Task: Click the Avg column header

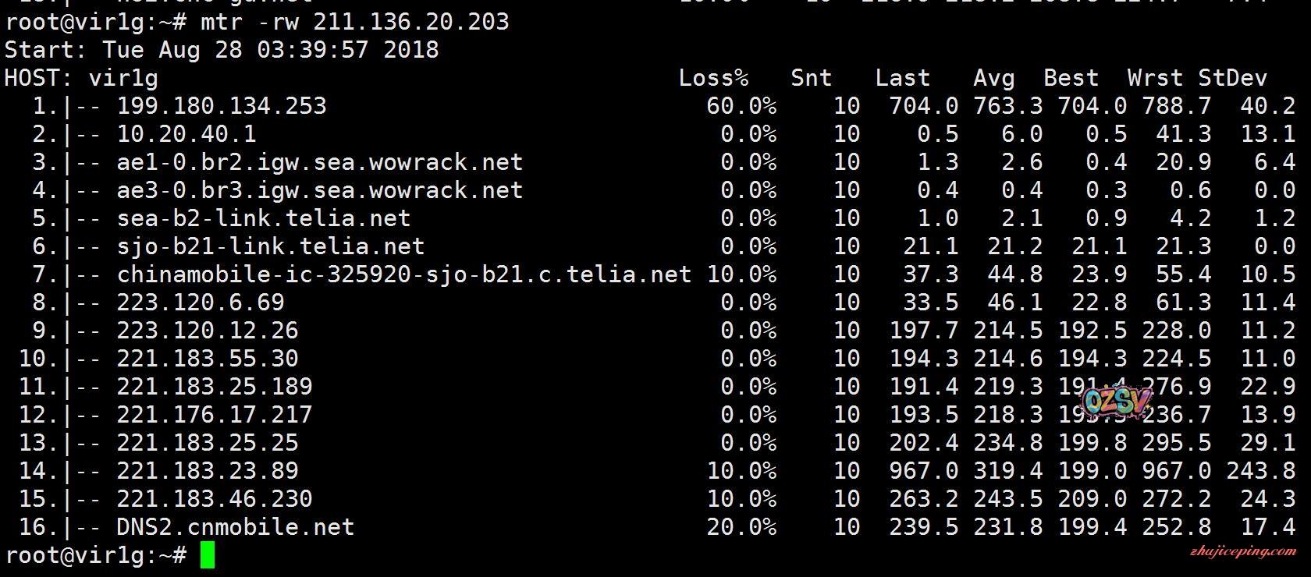Action: 993,78
